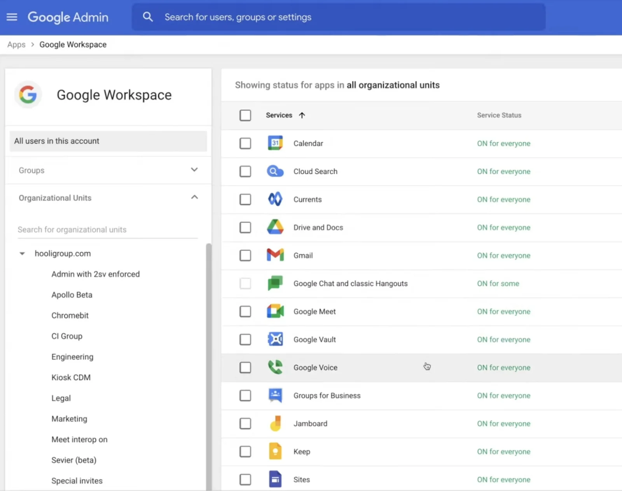Collapse the Organizational Units section chevron
The height and width of the screenshot is (491, 622).
[194, 197]
